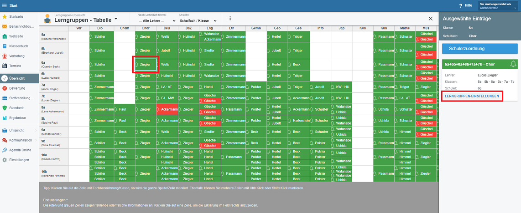Select the red Ackermann cell in row 8a

point(169,109)
